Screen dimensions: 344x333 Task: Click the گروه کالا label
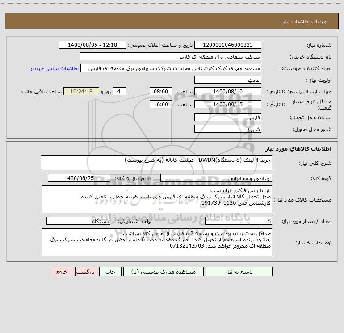click(x=321, y=178)
